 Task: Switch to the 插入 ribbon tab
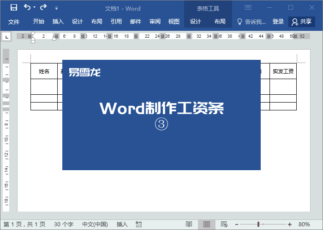click(58, 21)
